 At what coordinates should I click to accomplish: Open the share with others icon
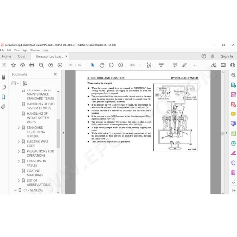(233, 65)
